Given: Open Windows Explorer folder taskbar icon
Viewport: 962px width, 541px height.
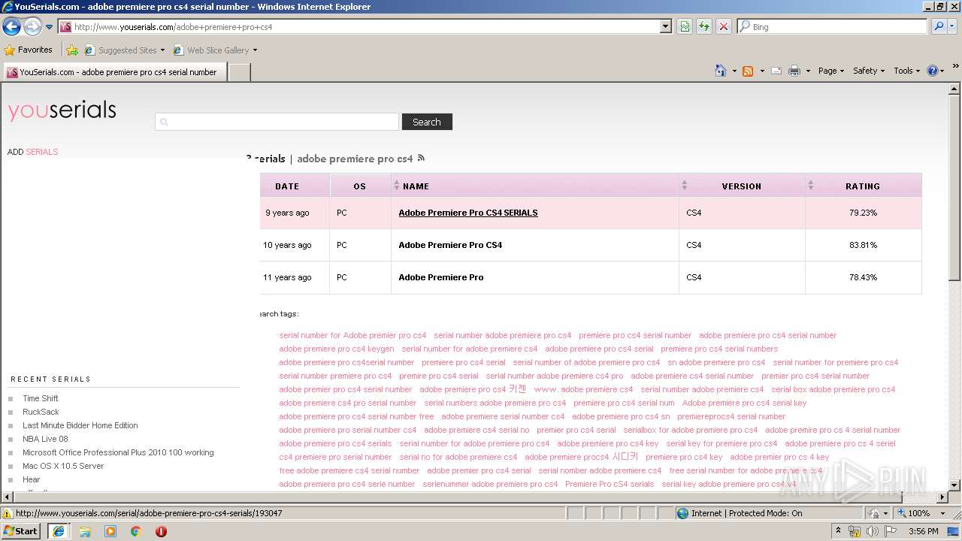Looking at the screenshot, I should click(x=85, y=531).
